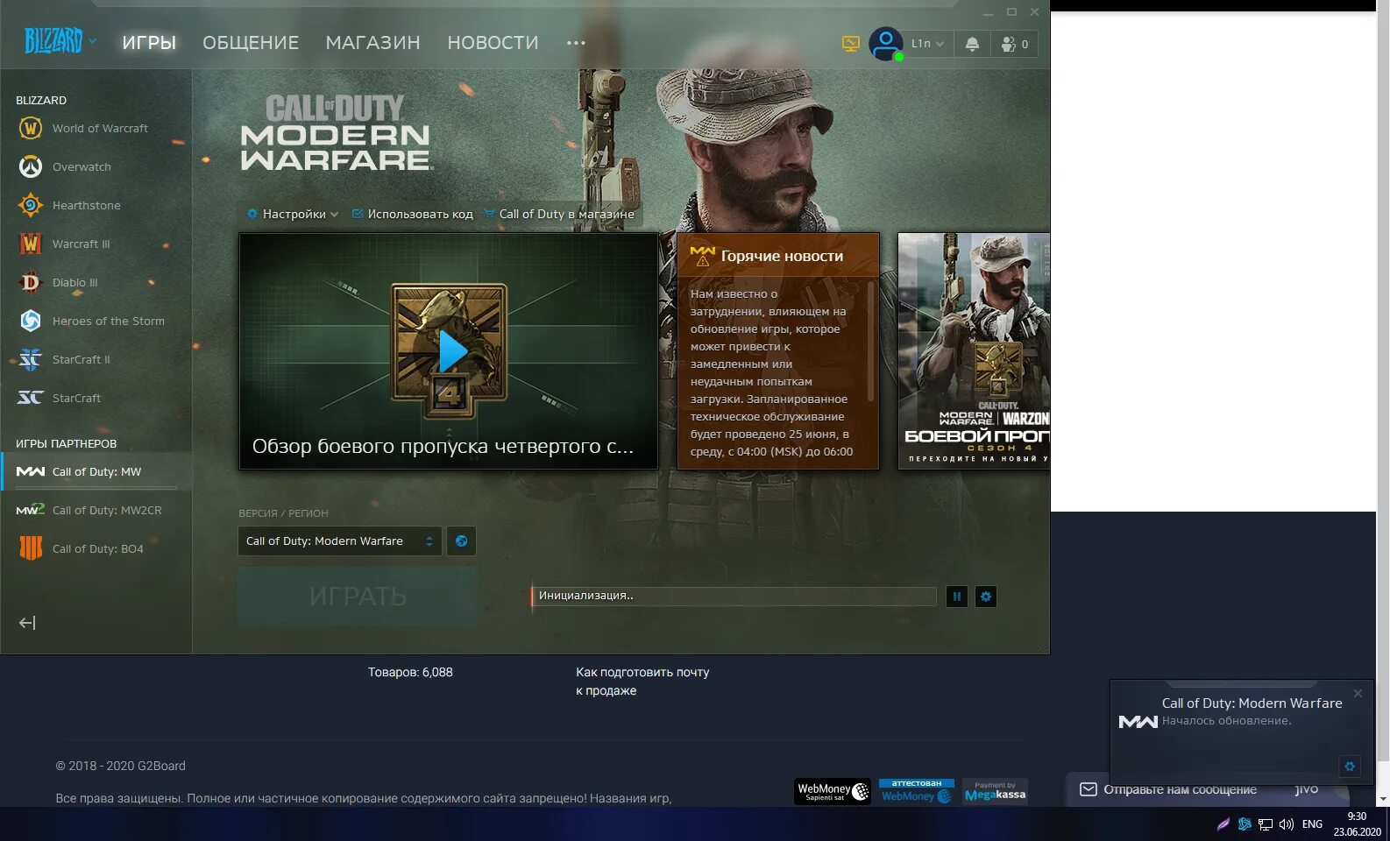Click the ИГРАТЬ play button
1390x841 pixels.
[358, 597]
